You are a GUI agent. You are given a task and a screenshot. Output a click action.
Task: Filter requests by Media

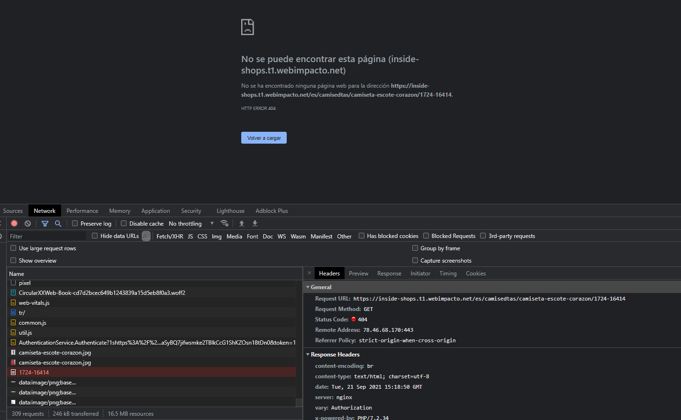pyautogui.click(x=234, y=236)
